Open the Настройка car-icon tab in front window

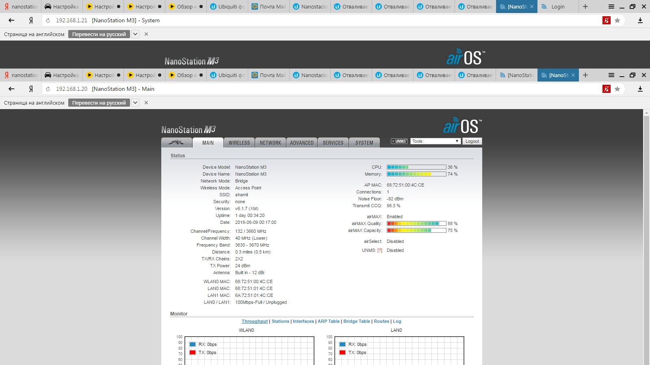pos(62,75)
